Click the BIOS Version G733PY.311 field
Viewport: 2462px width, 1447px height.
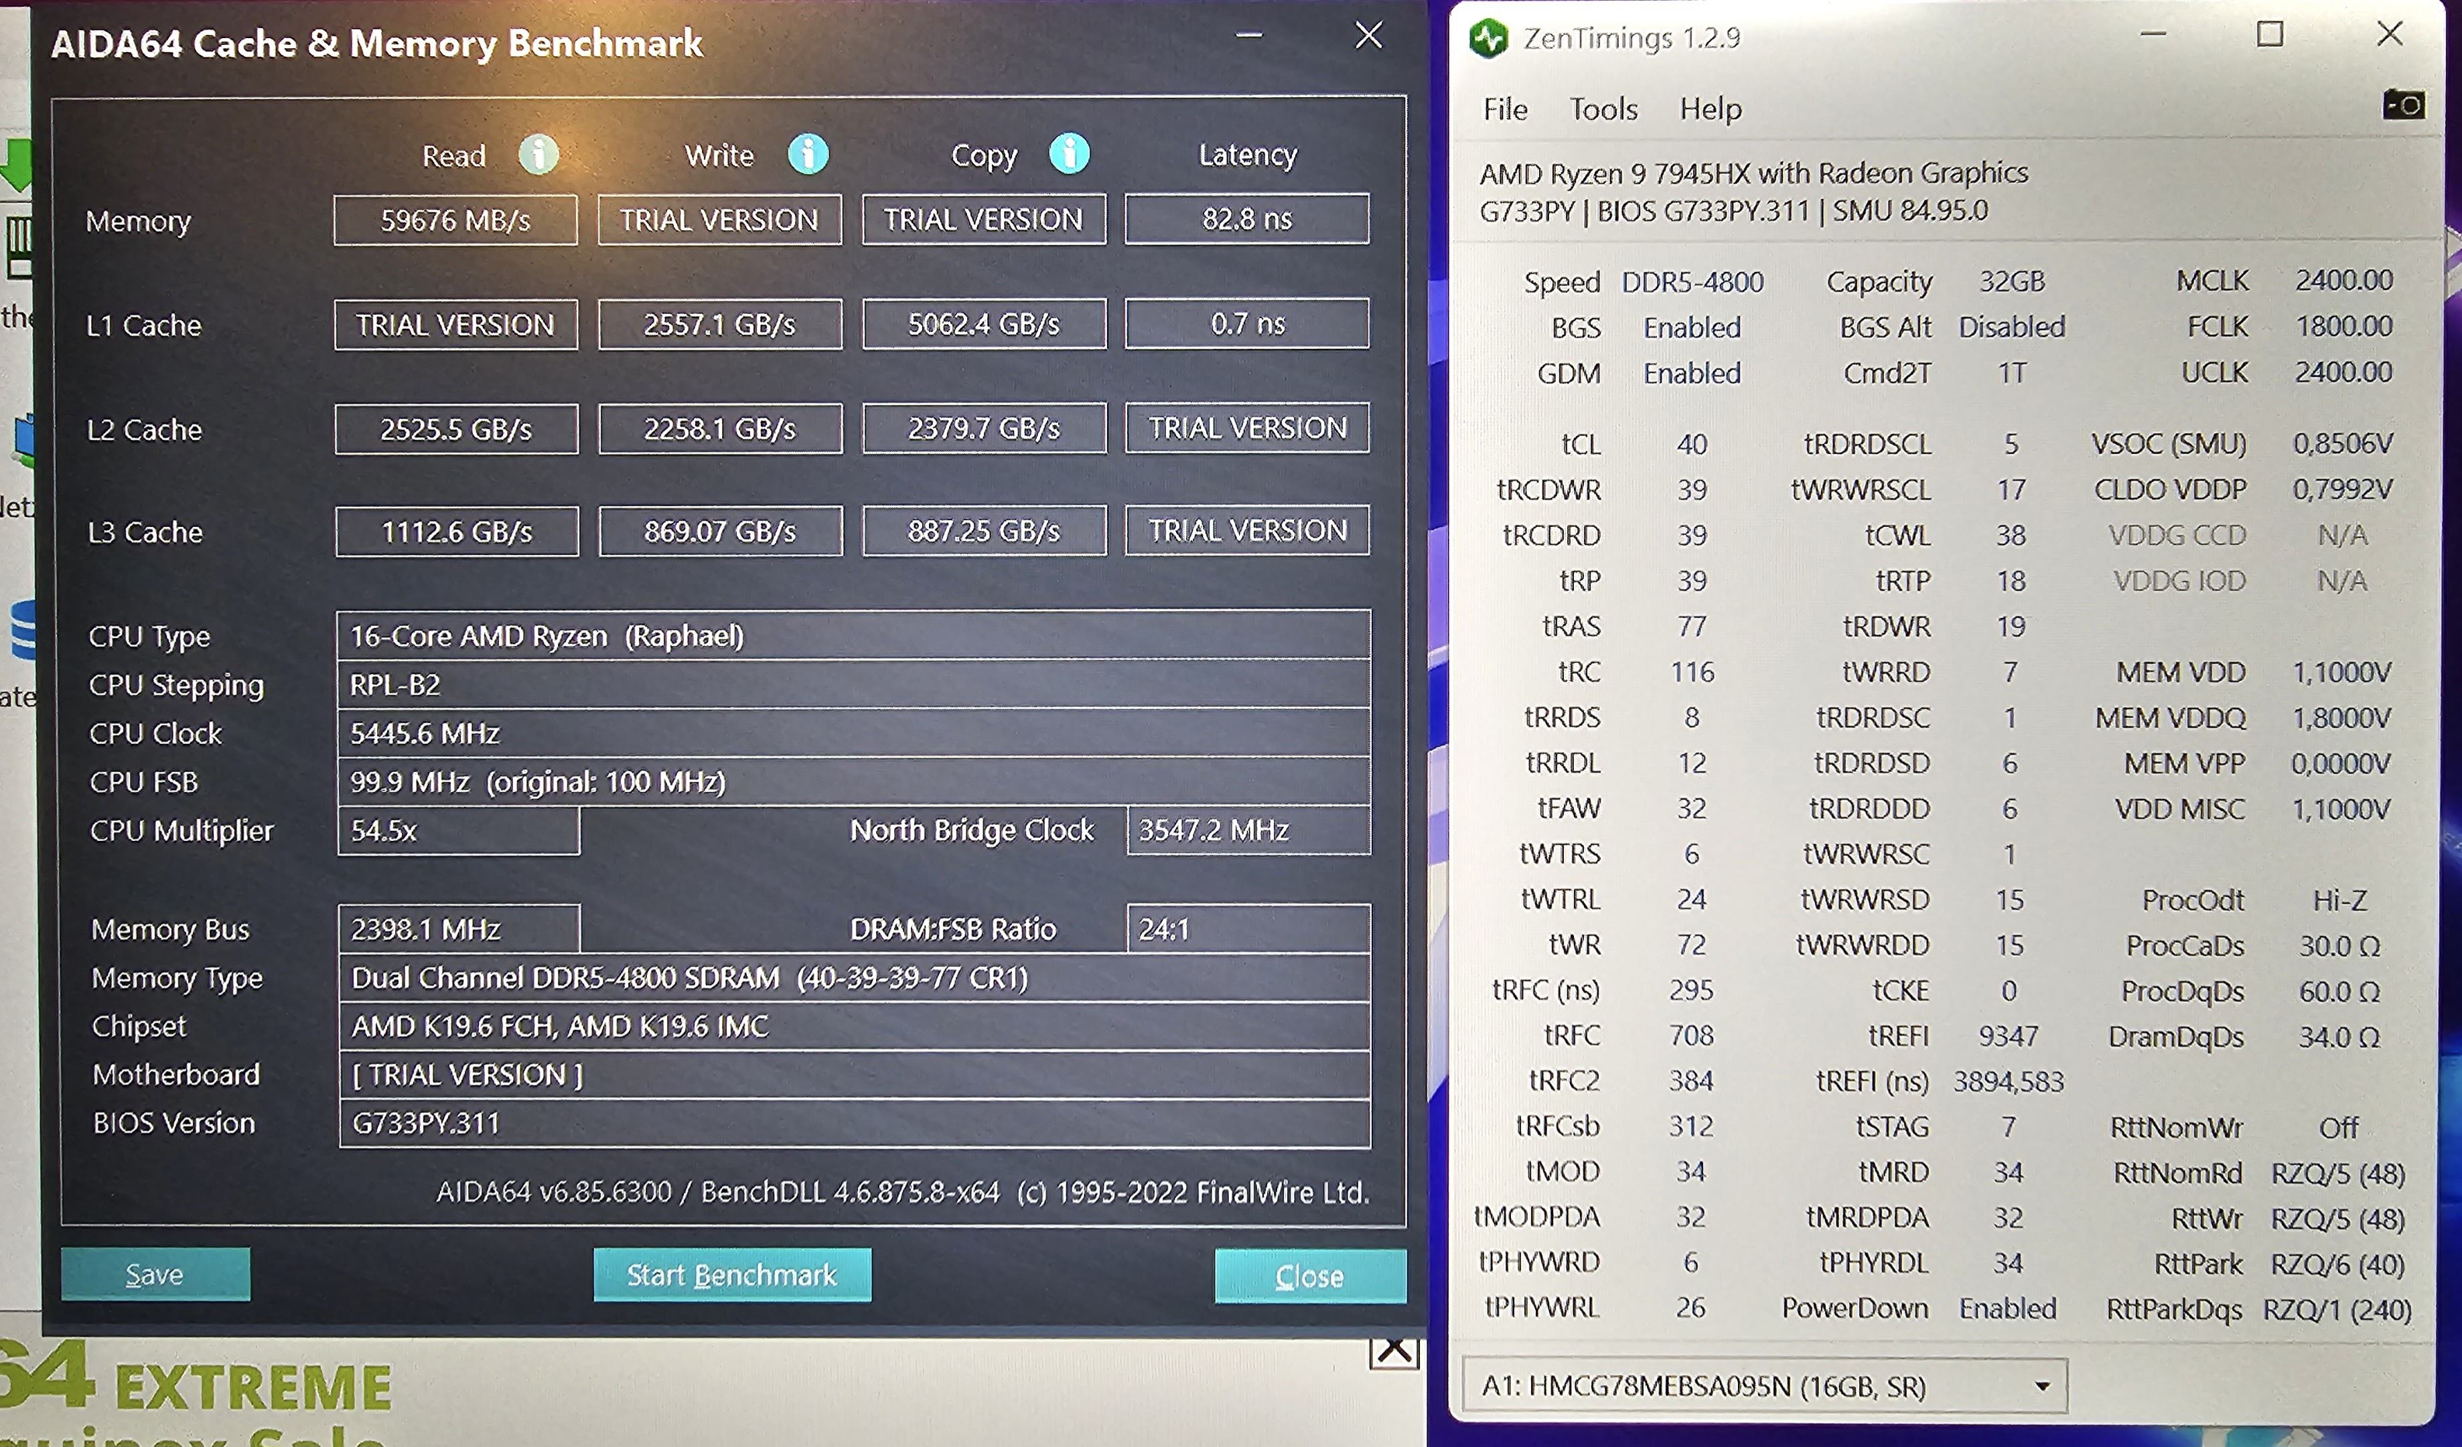click(x=854, y=1123)
